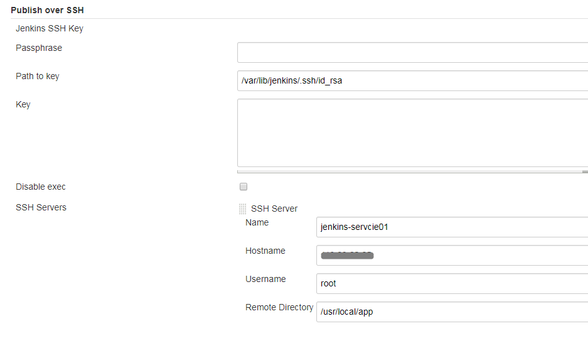Focus the Path to key field
The height and width of the screenshot is (353, 588).
(x=412, y=80)
